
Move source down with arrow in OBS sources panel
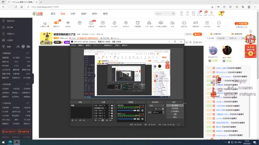(110, 120)
